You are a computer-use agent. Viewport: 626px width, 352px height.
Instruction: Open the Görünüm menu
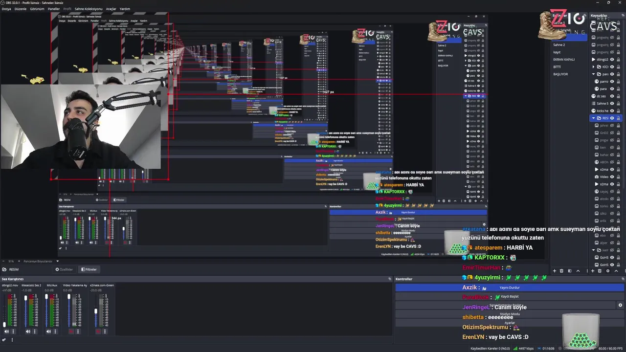[x=37, y=9]
